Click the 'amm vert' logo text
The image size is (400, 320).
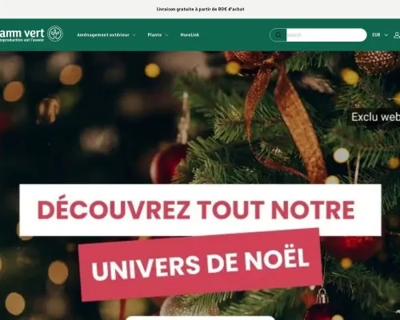22,33
